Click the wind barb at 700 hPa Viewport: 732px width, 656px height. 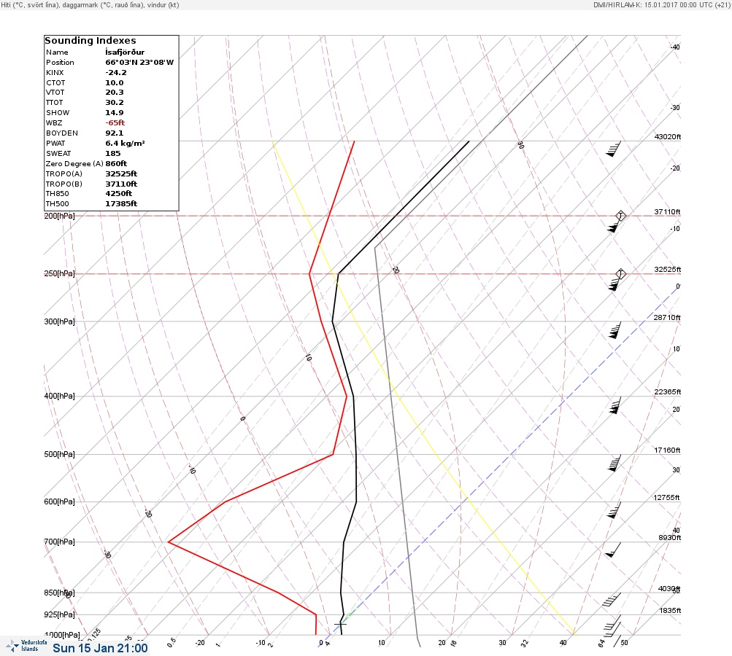click(613, 550)
